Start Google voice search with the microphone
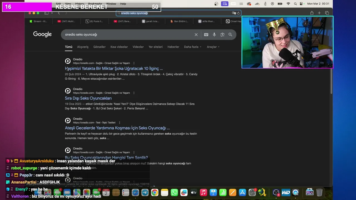The height and width of the screenshot is (200, 356). pos(214,35)
